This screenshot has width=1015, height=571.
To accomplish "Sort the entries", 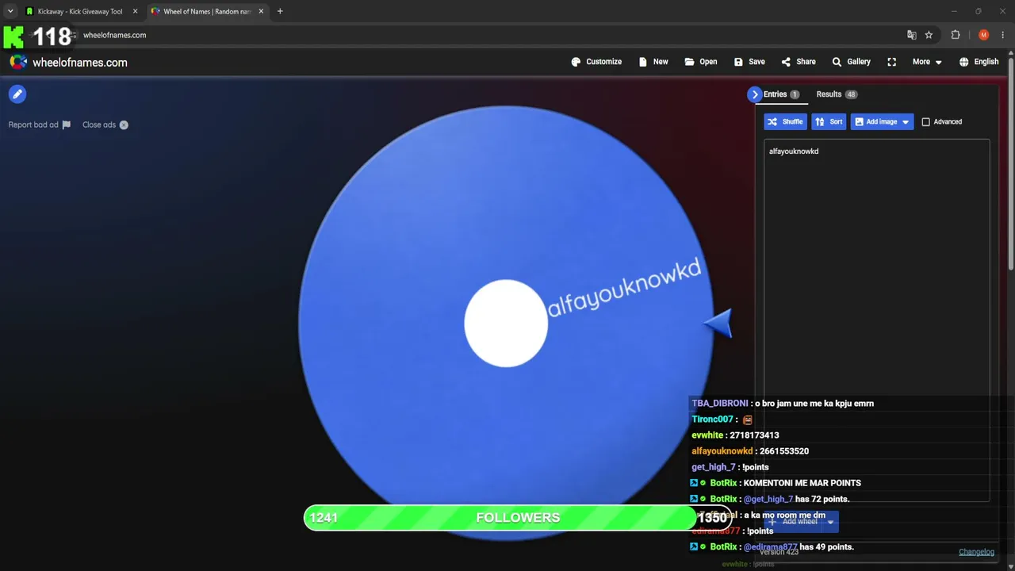I will tap(829, 122).
